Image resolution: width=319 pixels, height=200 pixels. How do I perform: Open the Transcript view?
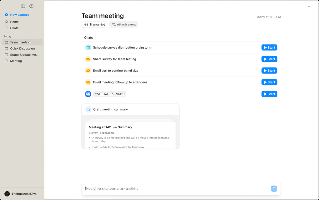[x=94, y=24]
